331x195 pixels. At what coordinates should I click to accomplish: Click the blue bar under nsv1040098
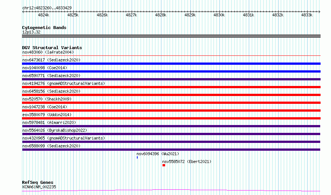171,71
